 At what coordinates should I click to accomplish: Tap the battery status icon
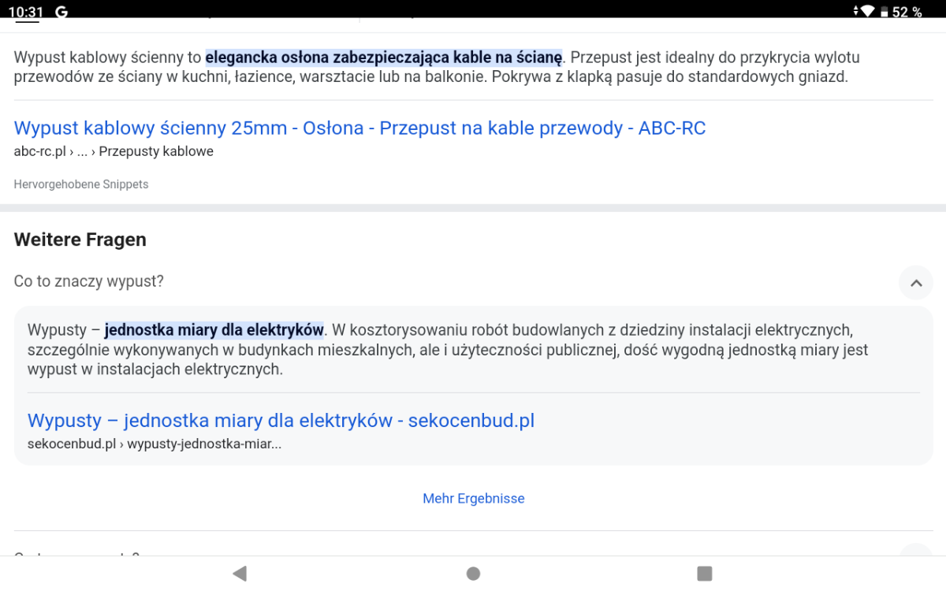point(885,12)
